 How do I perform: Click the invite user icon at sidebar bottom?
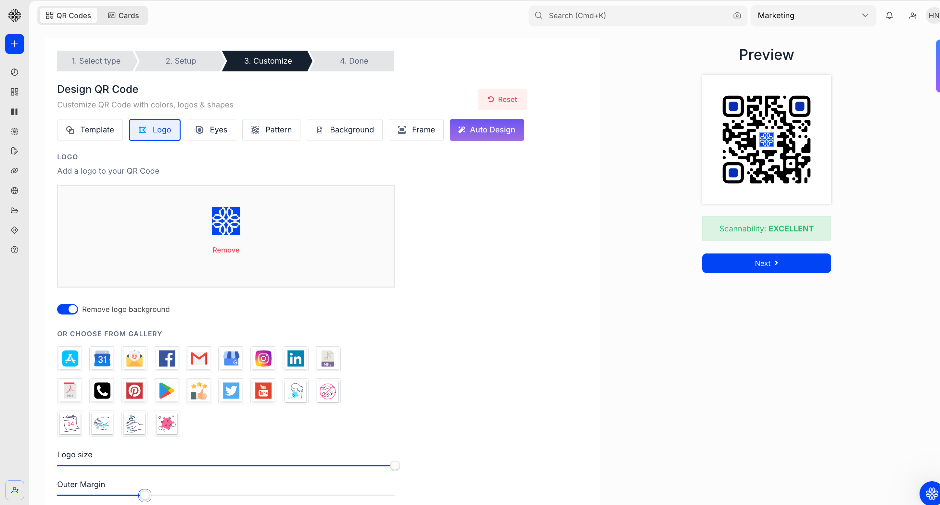(15, 490)
